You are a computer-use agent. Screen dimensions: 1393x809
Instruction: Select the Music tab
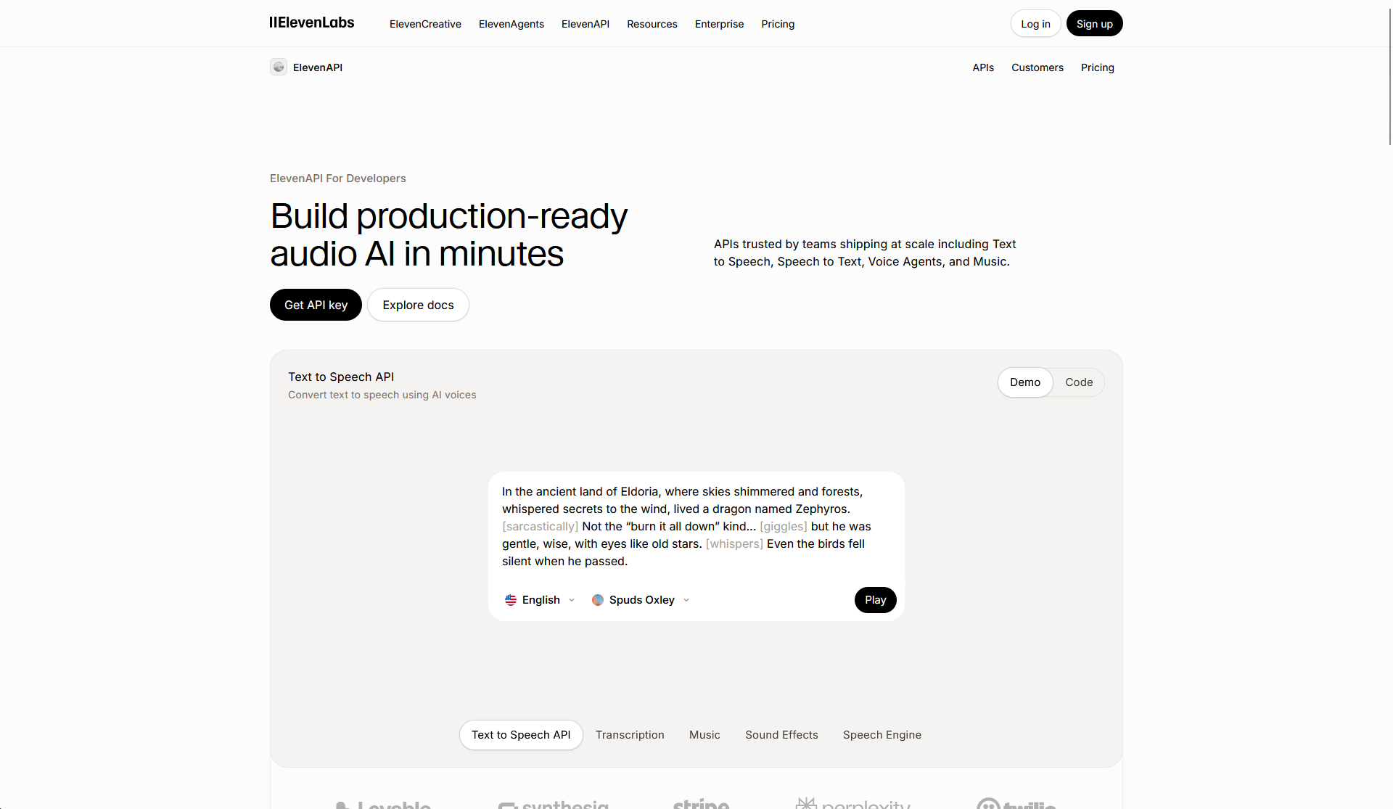point(704,735)
